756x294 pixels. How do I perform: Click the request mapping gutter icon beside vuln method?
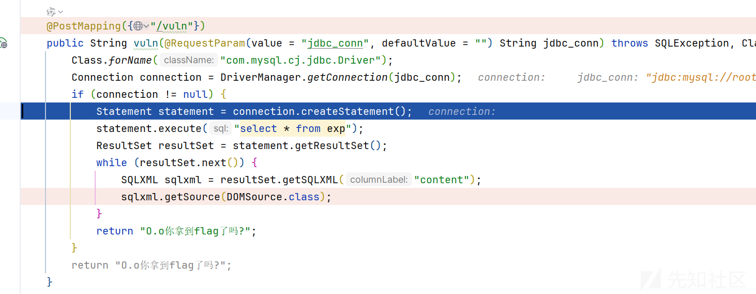[3, 43]
